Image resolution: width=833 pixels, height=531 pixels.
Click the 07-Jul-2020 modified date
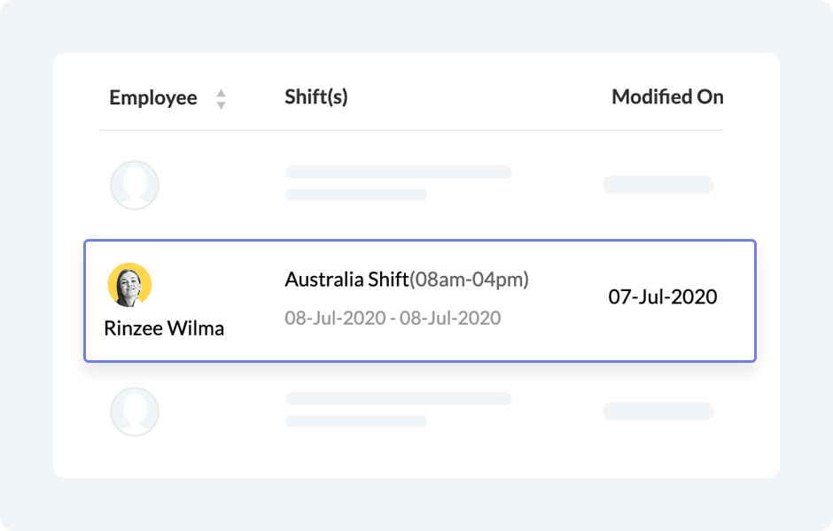pos(663,296)
